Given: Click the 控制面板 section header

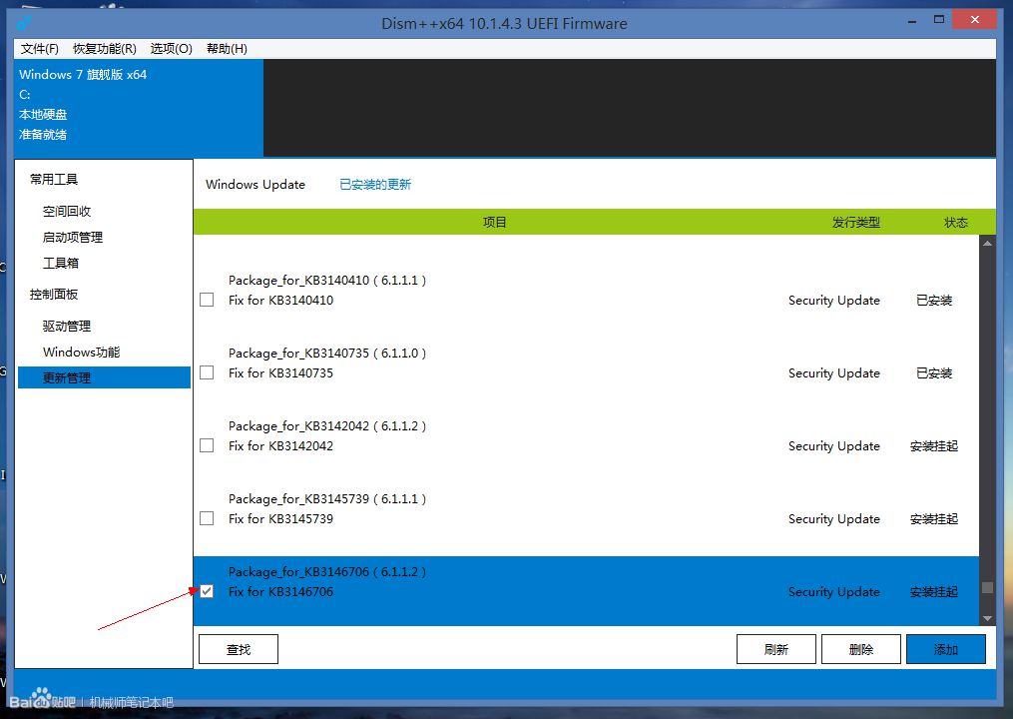Looking at the screenshot, I should [x=54, y=295].
